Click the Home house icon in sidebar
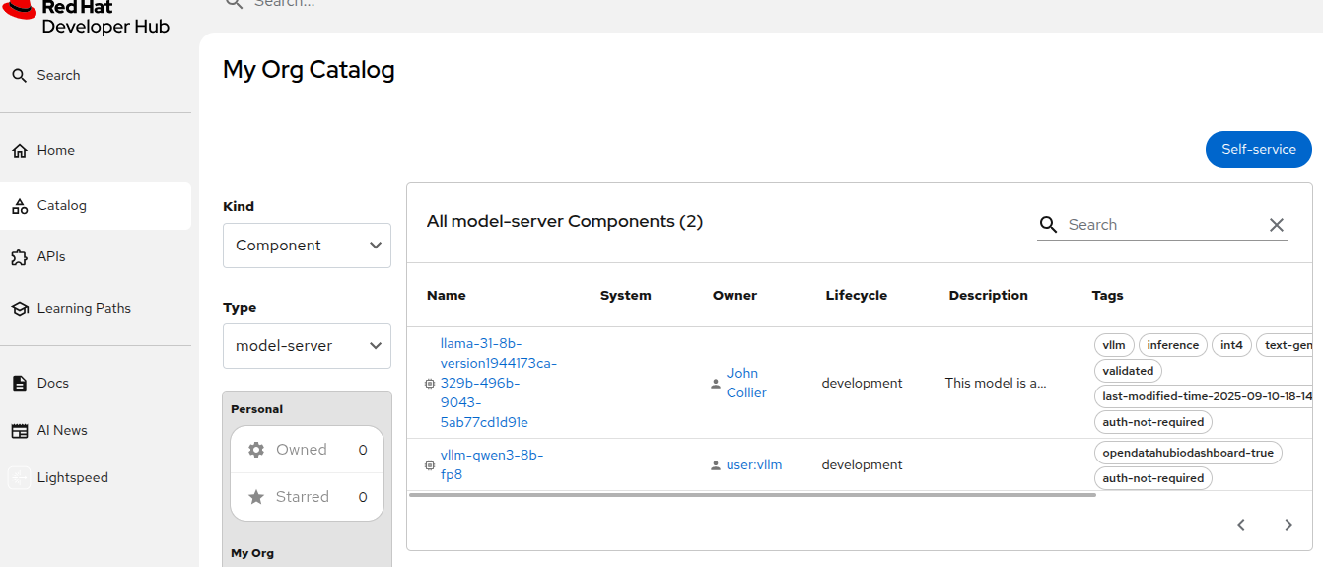 tap(19, 151)
